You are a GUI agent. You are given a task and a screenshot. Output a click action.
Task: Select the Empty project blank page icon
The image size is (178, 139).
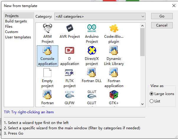tap(47, 73)
